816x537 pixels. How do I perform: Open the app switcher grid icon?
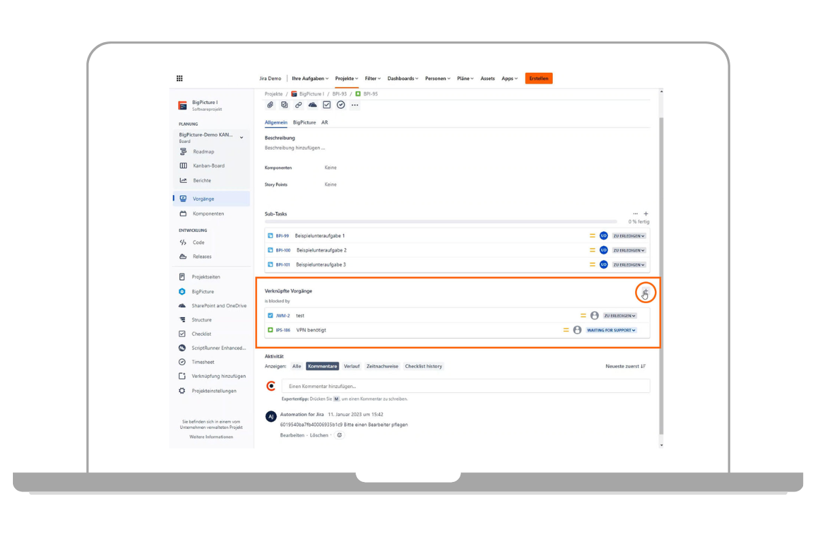click(x=180, y=78)
